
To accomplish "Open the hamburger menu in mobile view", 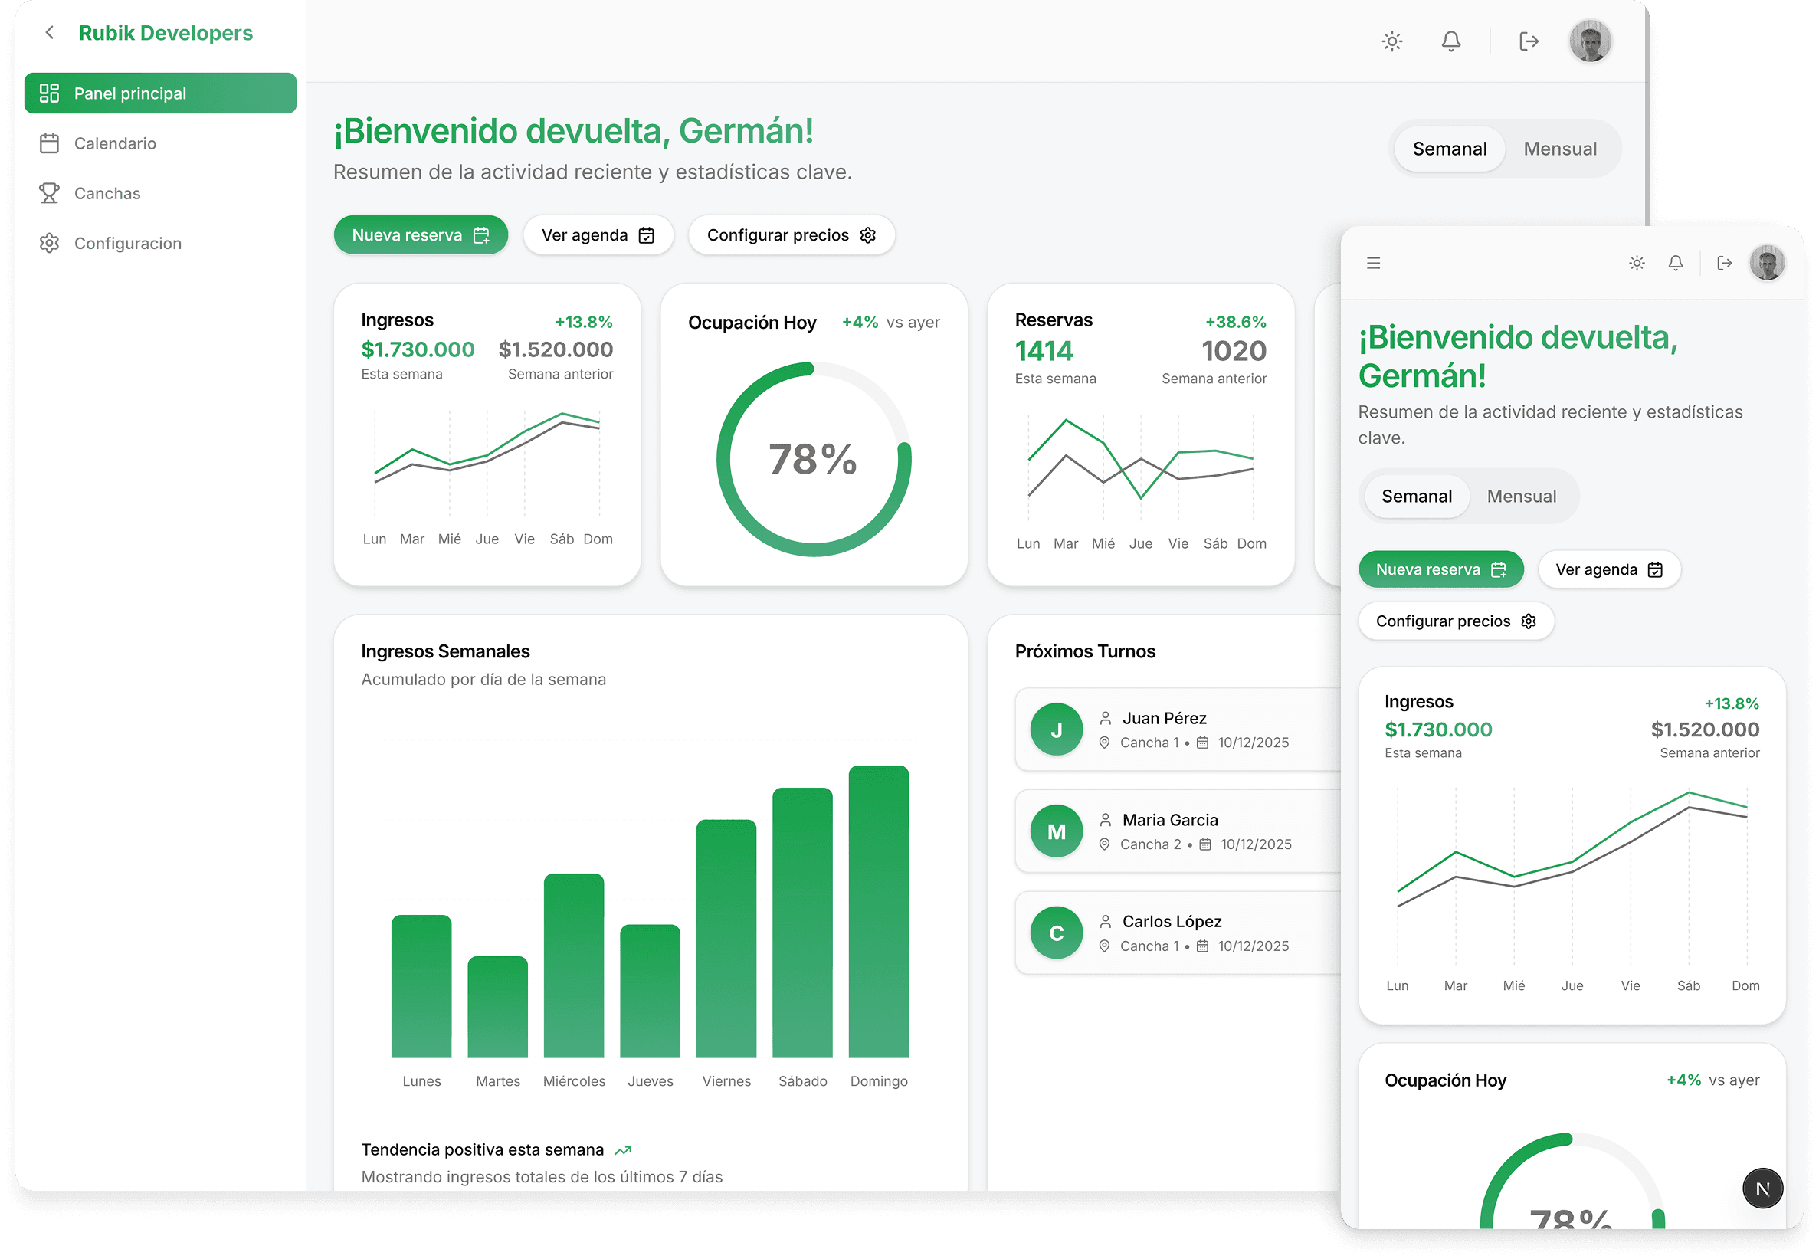I will [1373, 263].
